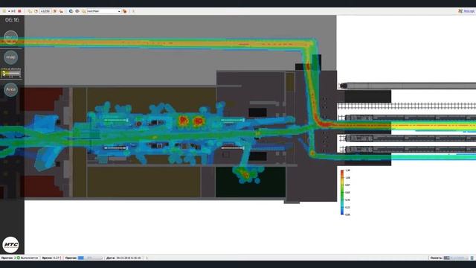The image size is (476, 268).
Task: Click the ITC round logo at bottom left
Action: pos(10,245)
